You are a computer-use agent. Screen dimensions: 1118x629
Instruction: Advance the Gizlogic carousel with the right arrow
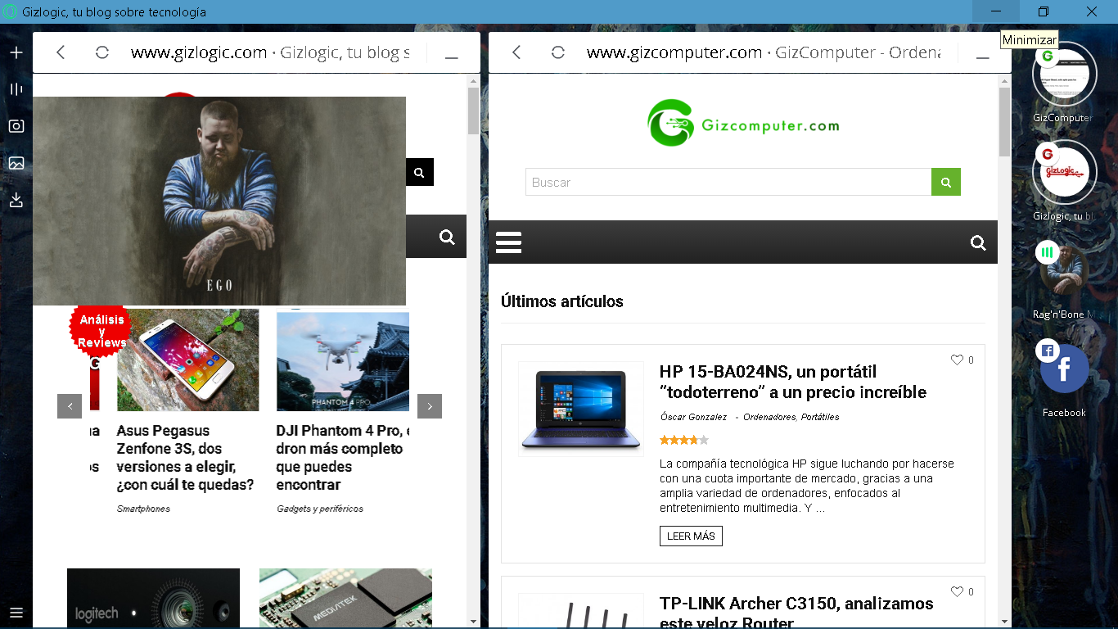coord(430,406)
